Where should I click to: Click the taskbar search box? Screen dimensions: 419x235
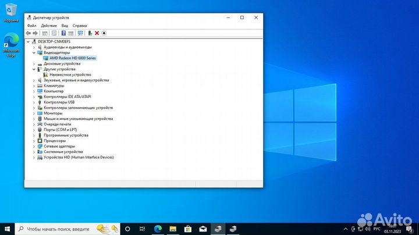tap(68, 229)
